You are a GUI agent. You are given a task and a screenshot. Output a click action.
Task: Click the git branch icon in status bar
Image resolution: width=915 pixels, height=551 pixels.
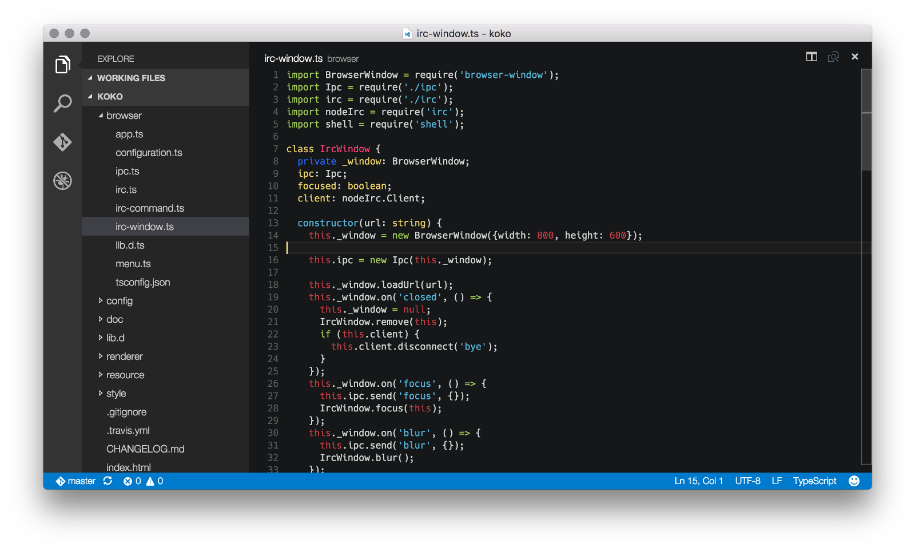(61, 481)
